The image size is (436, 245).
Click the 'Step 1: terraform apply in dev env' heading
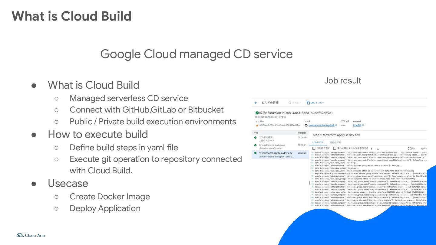coord(336,135)
